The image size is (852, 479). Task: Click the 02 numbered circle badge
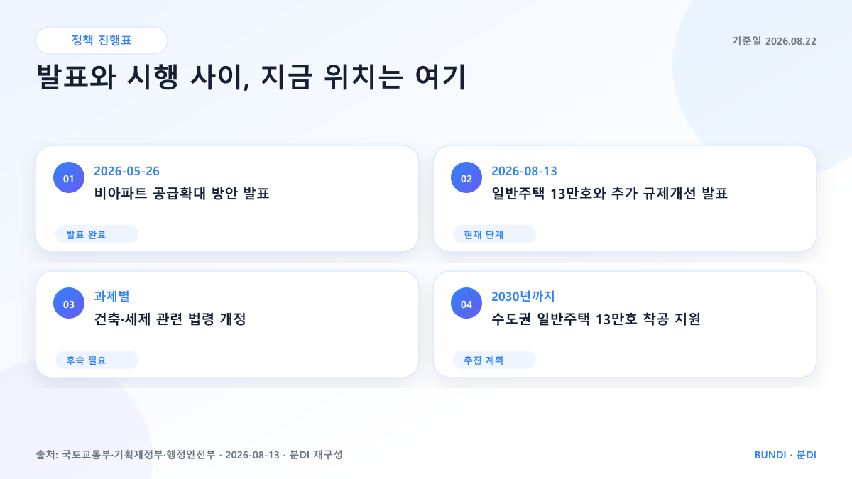coord(466,178)
